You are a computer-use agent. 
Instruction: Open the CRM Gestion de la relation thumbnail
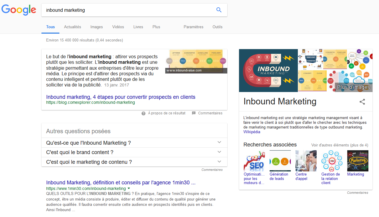332,161
